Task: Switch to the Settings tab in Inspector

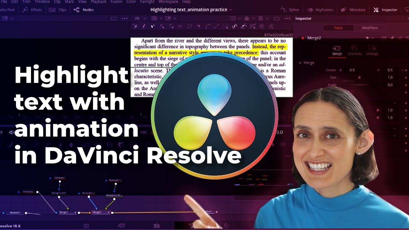Action: 372,51
